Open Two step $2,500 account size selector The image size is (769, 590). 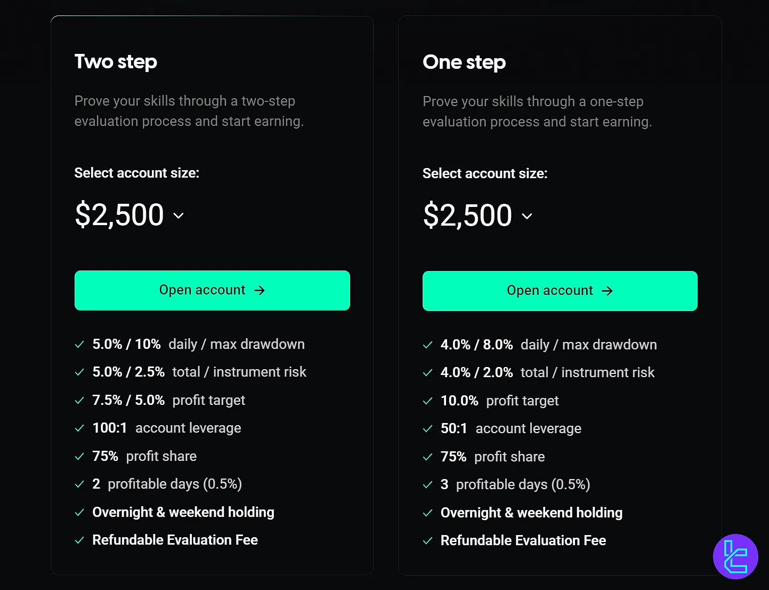[x=119, y=215]
